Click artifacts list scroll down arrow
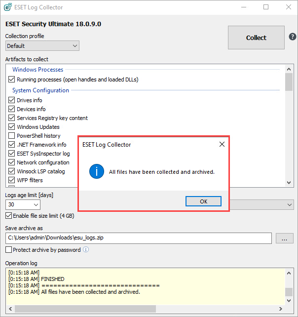This screenshot has width=298, height=317. pos(289,183)
